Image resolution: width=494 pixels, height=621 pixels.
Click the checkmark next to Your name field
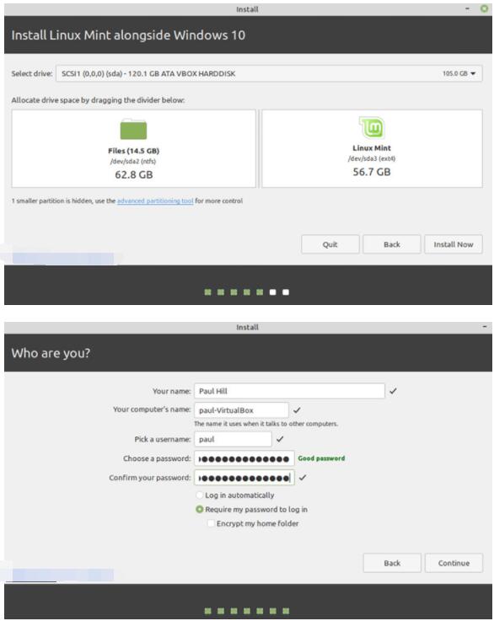click(x=393, y=391)
